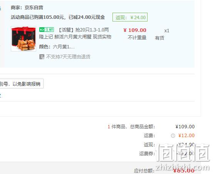
Task: Open the 活蟹 product title link
Action: click(x=84, y=30)
